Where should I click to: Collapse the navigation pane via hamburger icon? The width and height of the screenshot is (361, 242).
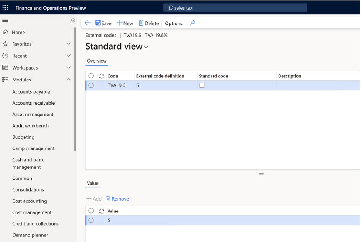[5, 20]
